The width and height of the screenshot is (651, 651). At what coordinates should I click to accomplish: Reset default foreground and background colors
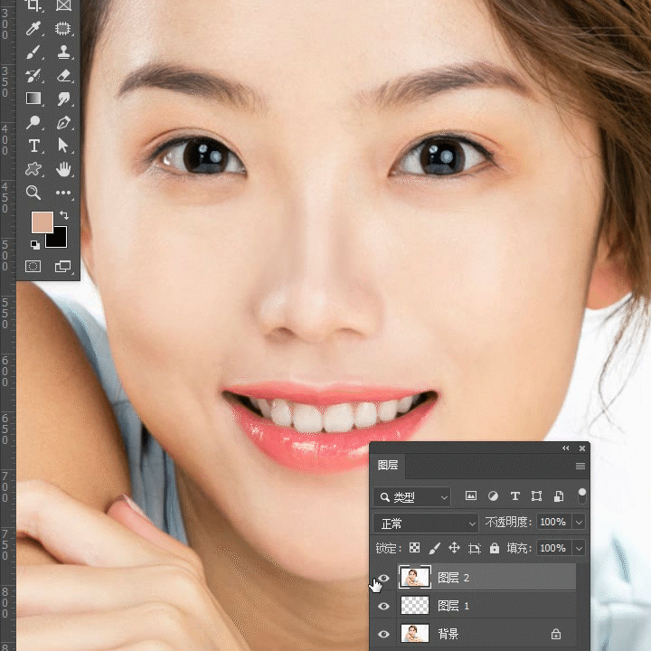pyautogui.click(x=35, y=244)
